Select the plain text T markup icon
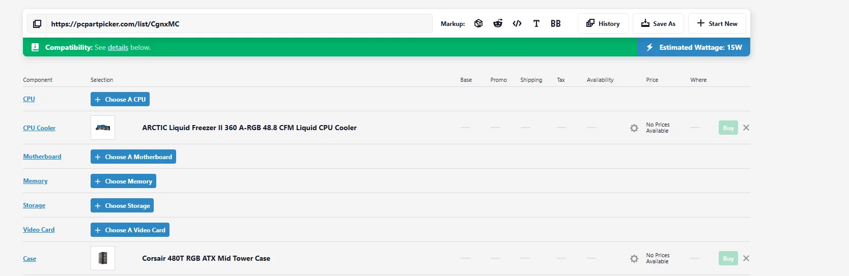849x276 pixels. click(536, 23)
